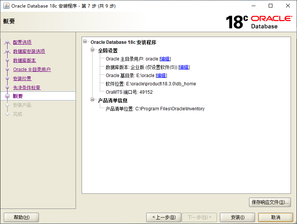Jump to Oracle 主目录用户 step
Viewport: 297px width, 224px height.
coord(32,70)
